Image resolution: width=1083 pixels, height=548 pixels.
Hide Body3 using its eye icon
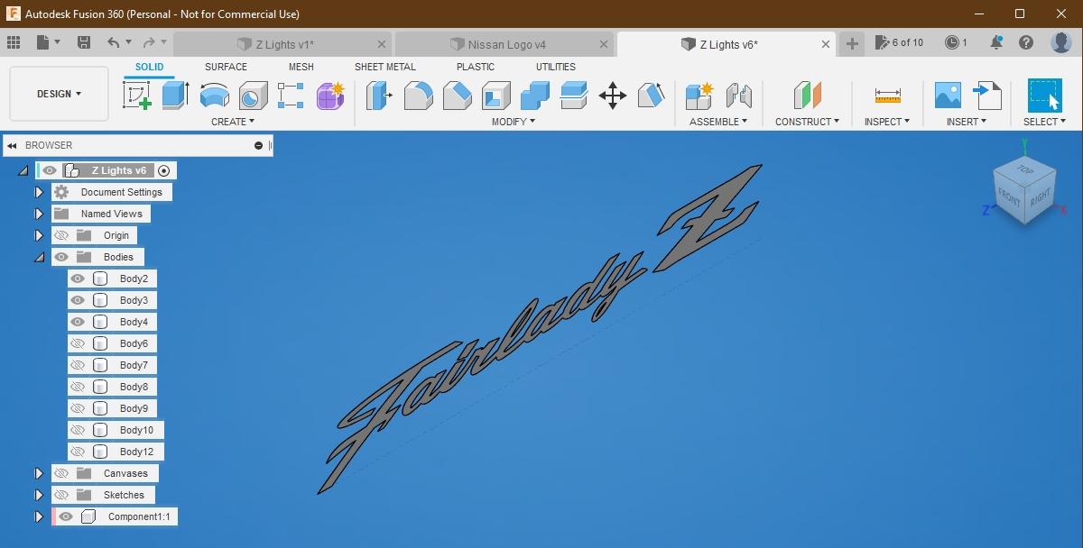(78, 300)
